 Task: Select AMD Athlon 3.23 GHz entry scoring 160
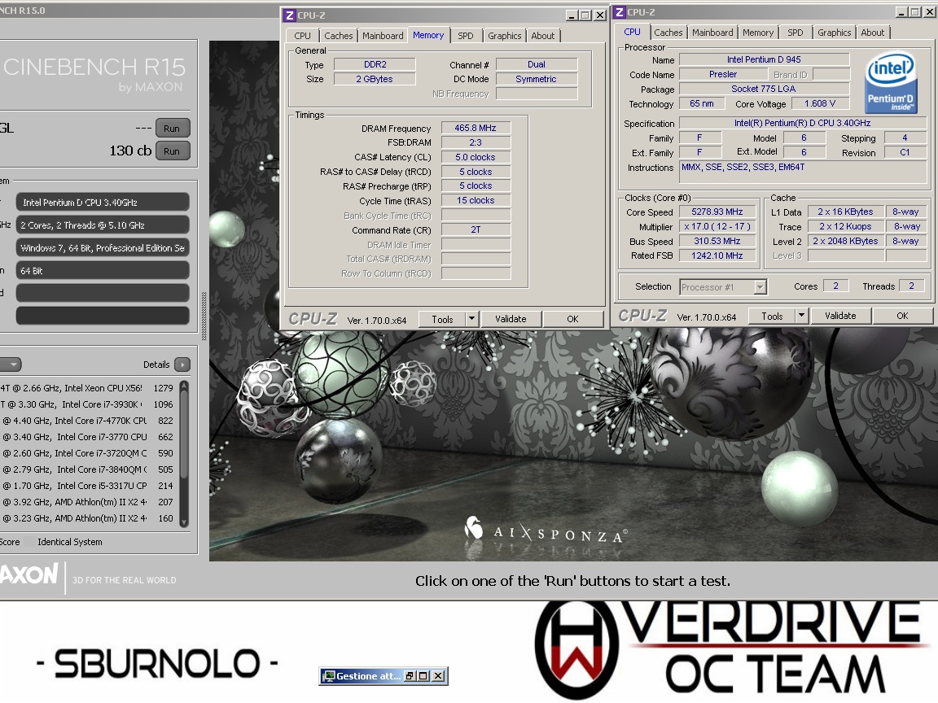(87, 519)
